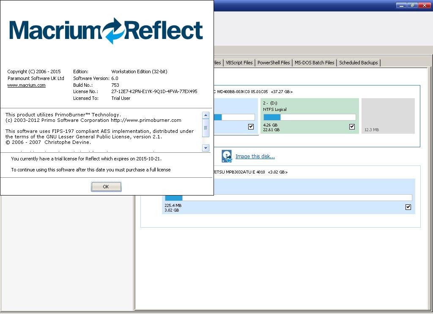This screenshot has height=314, width=433.
Task: Select the MS-DOS Batch Files tab
Action: 314,63
